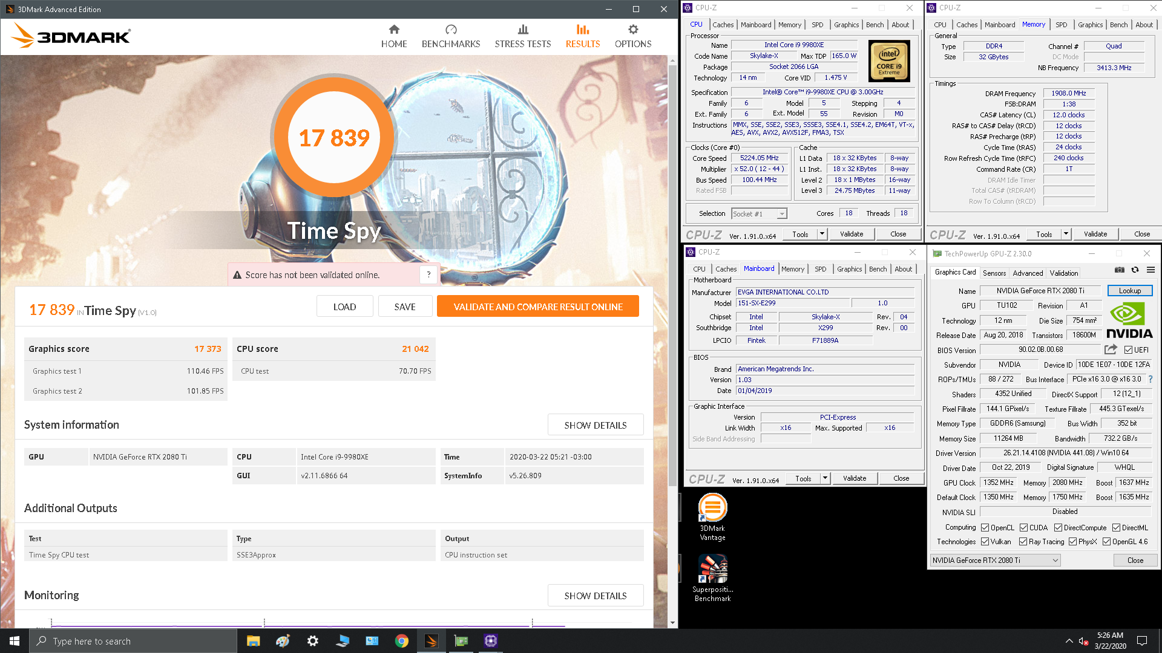Click the Bus Interface question mark in GPU-Z
Viewport: 1162px width, 653px height.
1151,379
